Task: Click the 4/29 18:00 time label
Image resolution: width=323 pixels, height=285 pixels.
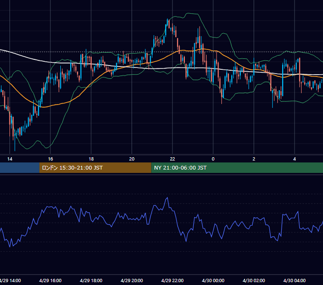Action: click(91, 280)
